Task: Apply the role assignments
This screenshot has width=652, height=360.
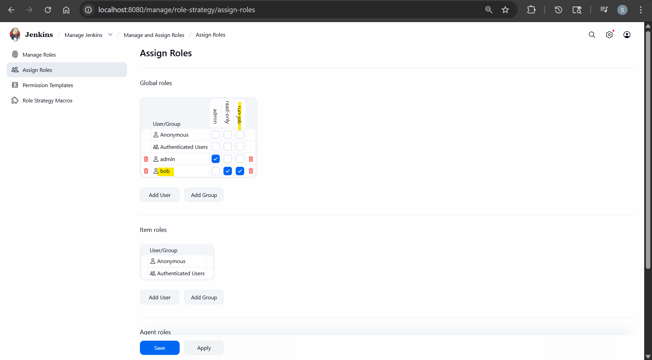Action: tap(204, 348)
